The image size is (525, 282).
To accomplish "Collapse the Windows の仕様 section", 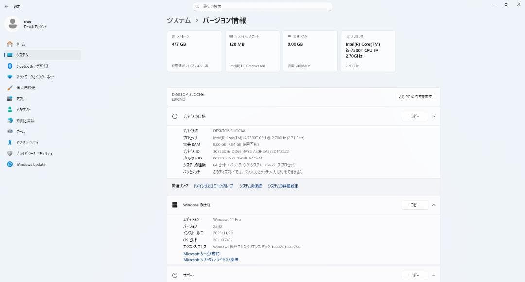I will tap(433, 205).
